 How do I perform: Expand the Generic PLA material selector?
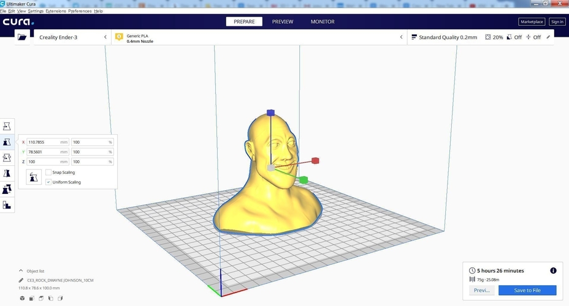(x=259, y=37)
